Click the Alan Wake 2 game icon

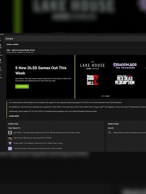[x=10, y=132]
